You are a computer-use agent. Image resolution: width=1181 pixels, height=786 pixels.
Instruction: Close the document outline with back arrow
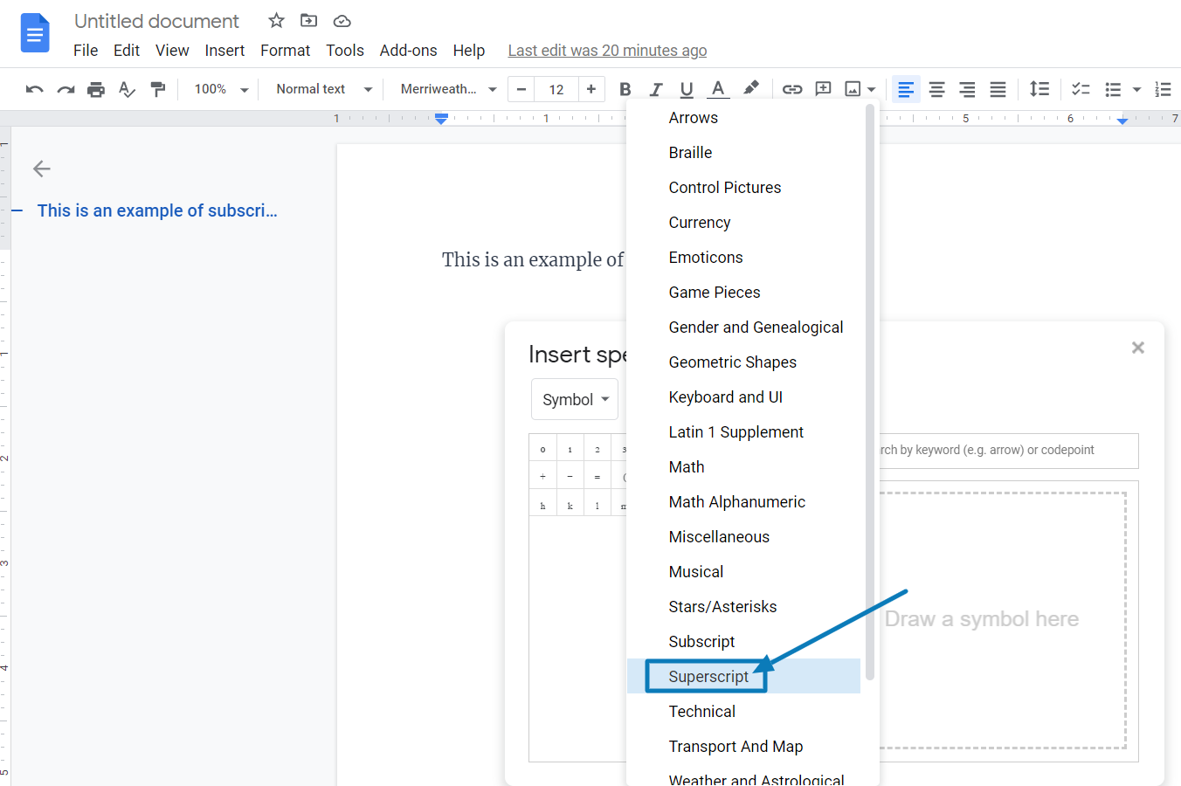pos(41,169)
